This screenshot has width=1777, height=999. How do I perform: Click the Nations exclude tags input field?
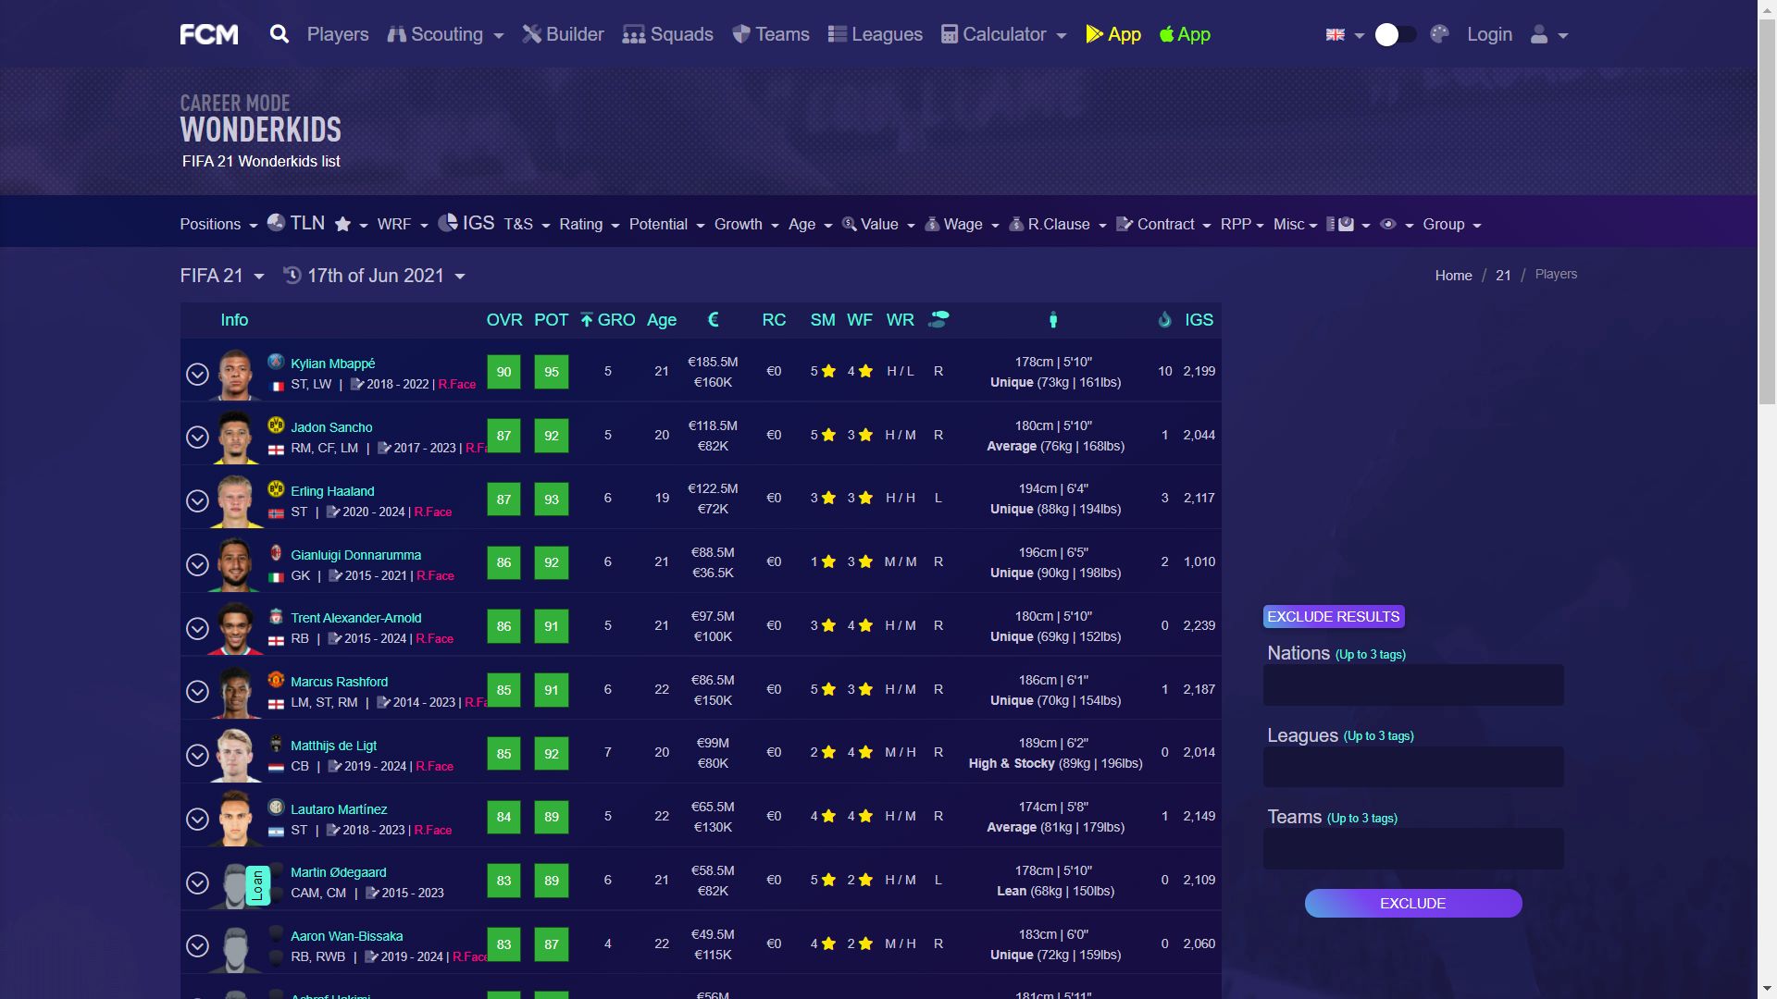coord(1412,684)
